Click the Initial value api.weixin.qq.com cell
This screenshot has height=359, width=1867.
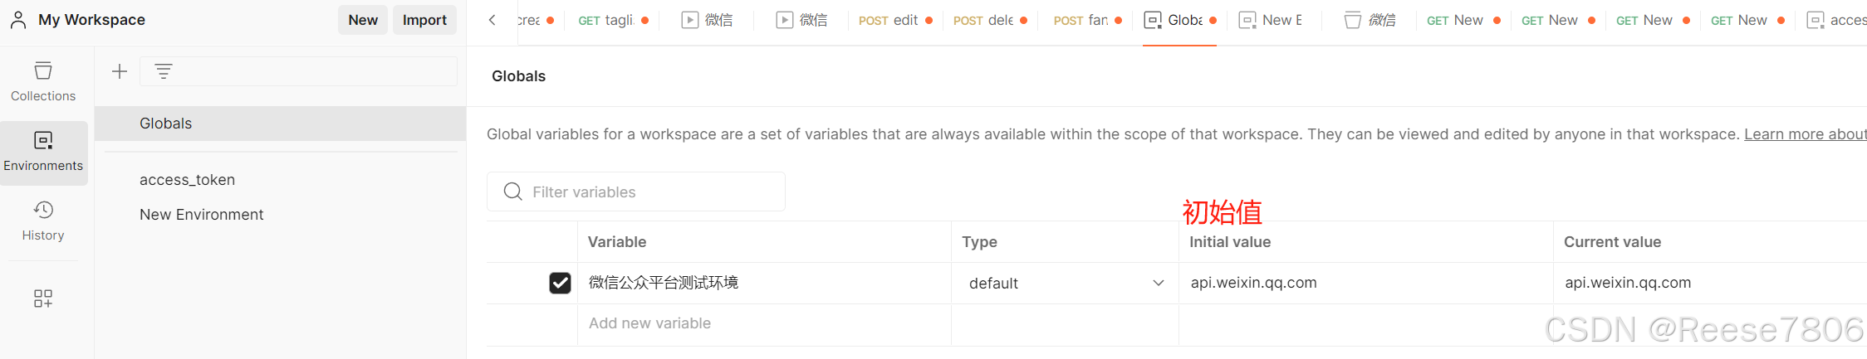pos(1365,283)
